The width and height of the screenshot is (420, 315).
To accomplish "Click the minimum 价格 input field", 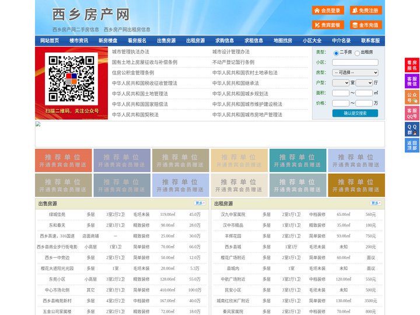I will coord(341,103).
